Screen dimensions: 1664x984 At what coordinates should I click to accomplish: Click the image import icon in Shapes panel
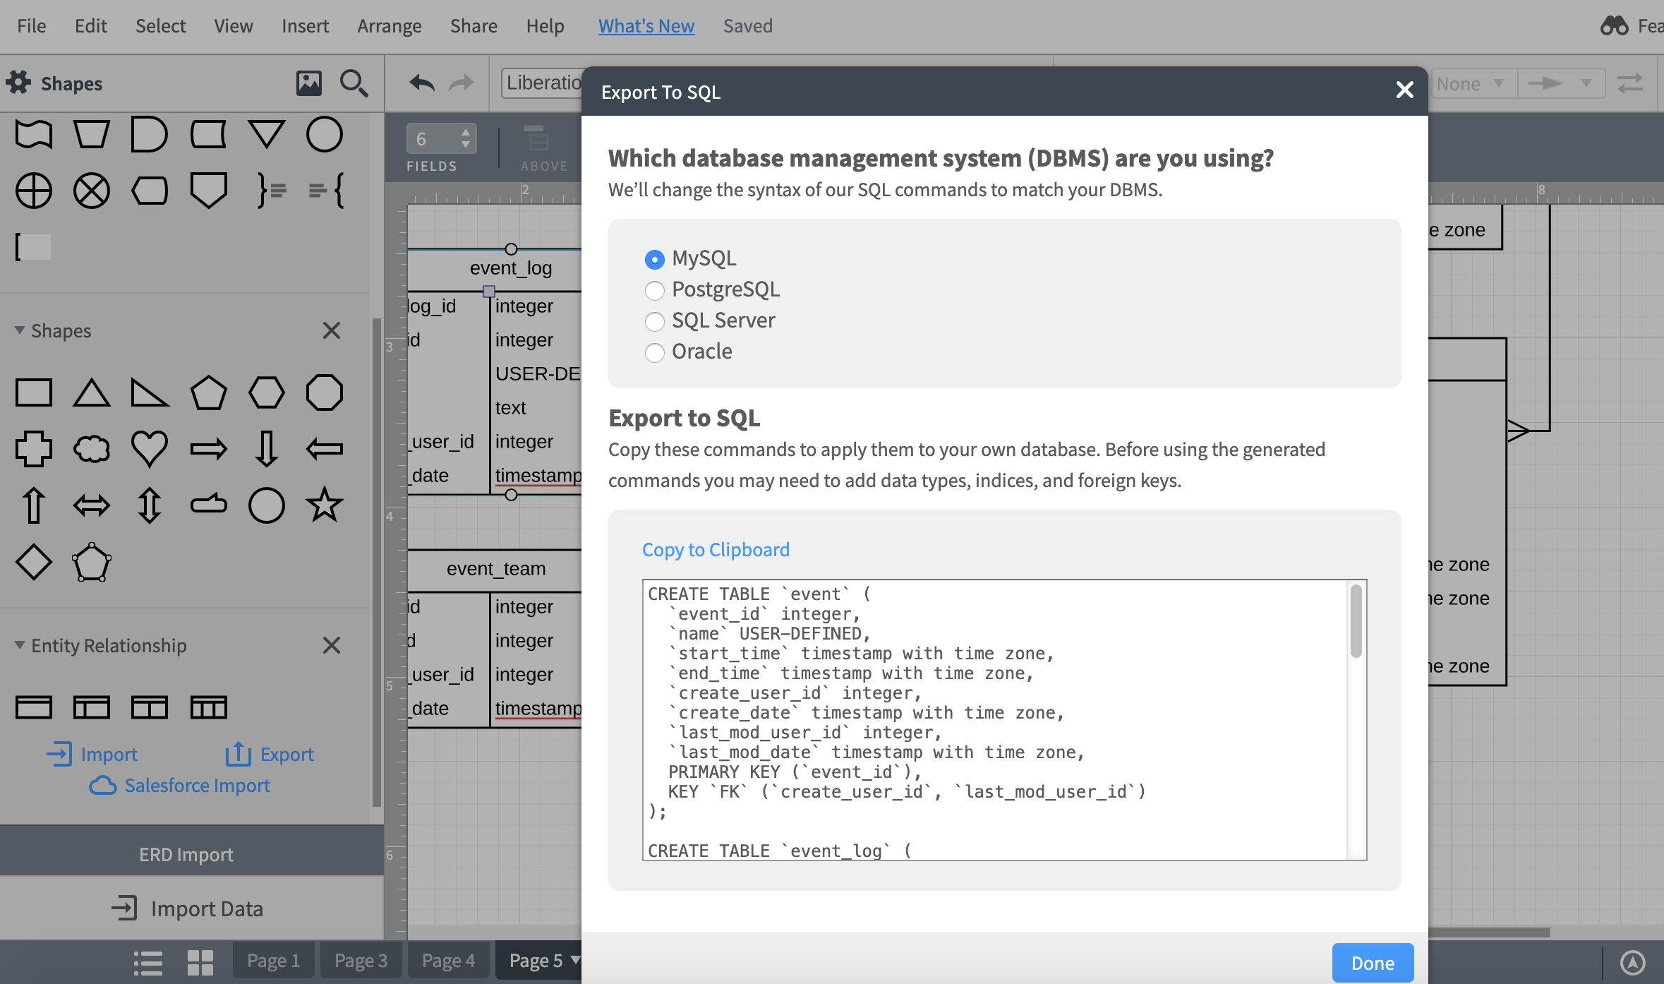click(x=308, y=83)
